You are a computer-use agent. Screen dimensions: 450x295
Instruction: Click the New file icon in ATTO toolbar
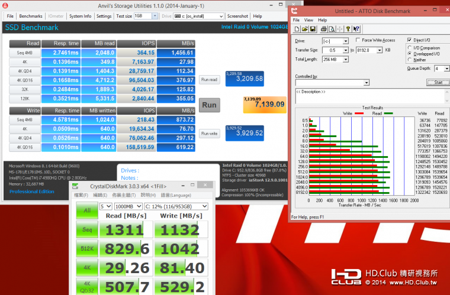pos(298,29)
